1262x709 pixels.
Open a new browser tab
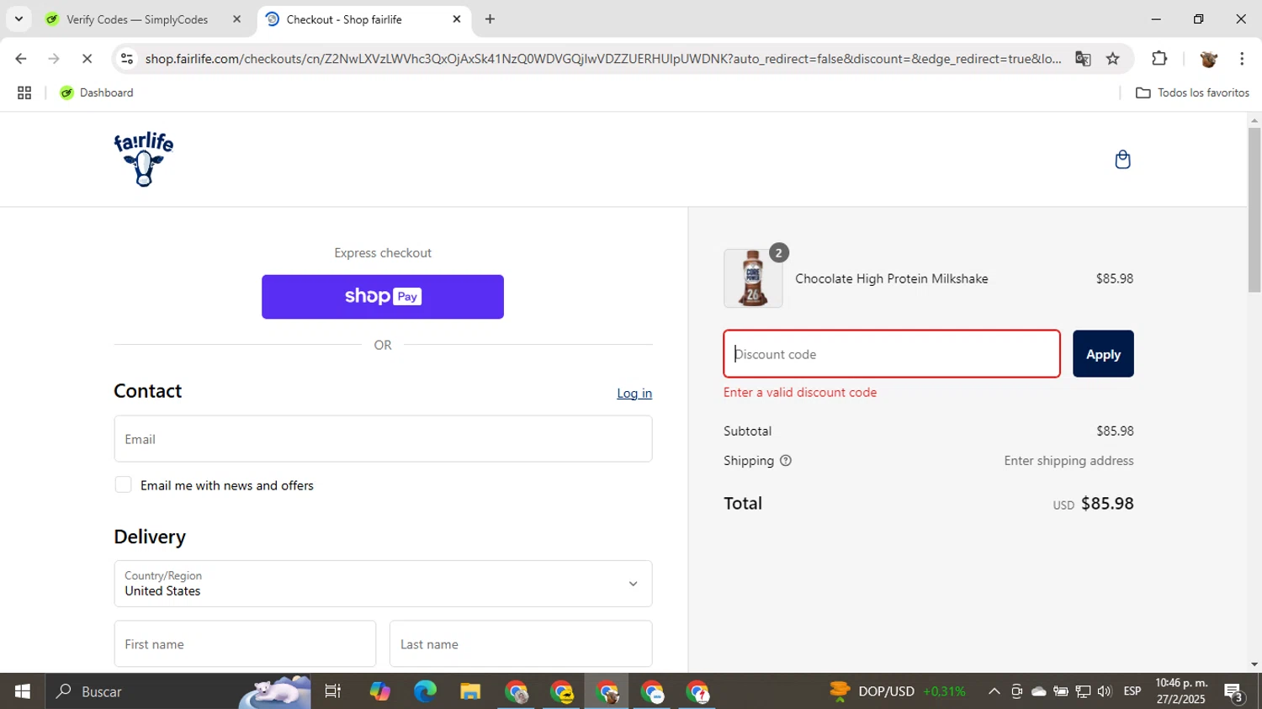click(490, 19)
